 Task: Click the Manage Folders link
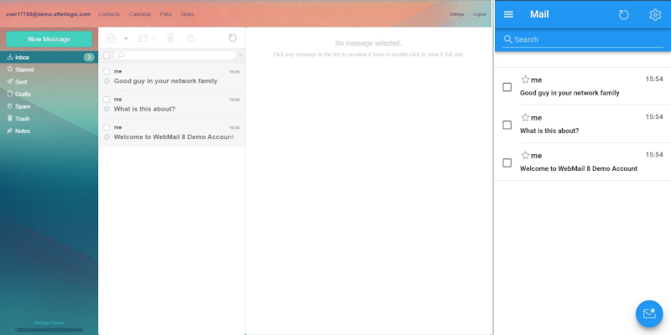coord(49,323)
